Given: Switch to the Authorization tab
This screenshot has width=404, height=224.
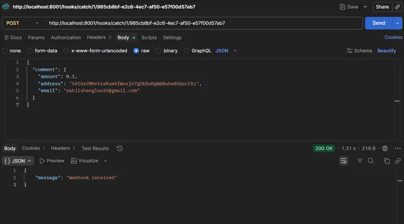Looking at the screenshot, I should tap(66, 37).
